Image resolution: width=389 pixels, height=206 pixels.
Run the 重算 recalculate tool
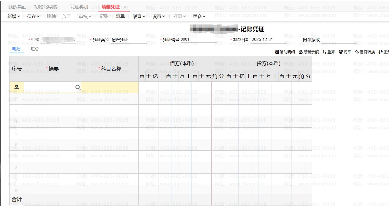tap(329, 52)
